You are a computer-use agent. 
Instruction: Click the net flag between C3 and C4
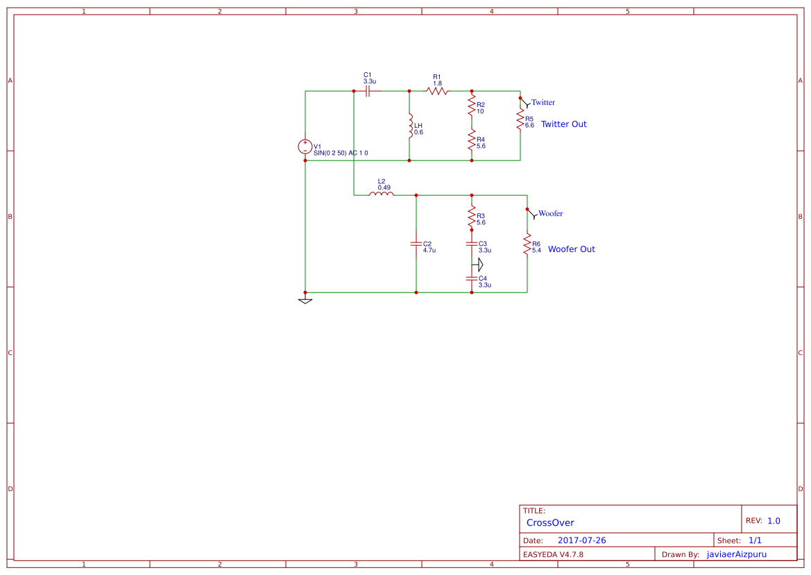[478, 265]
